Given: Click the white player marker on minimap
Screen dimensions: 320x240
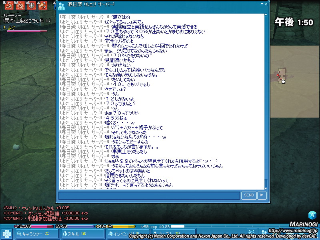Looking at the screenshot, I should tap(283, 82).
